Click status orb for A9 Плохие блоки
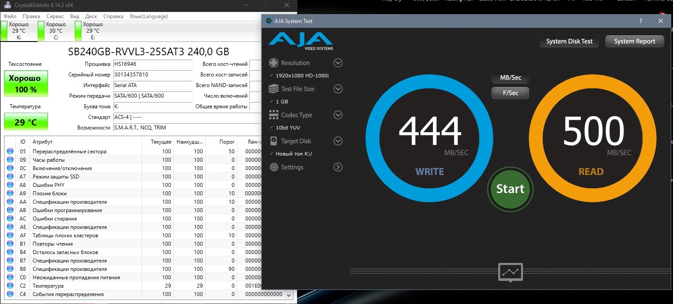Image resolution: width=673 pixels, height=304 pixels. point(10,194)
